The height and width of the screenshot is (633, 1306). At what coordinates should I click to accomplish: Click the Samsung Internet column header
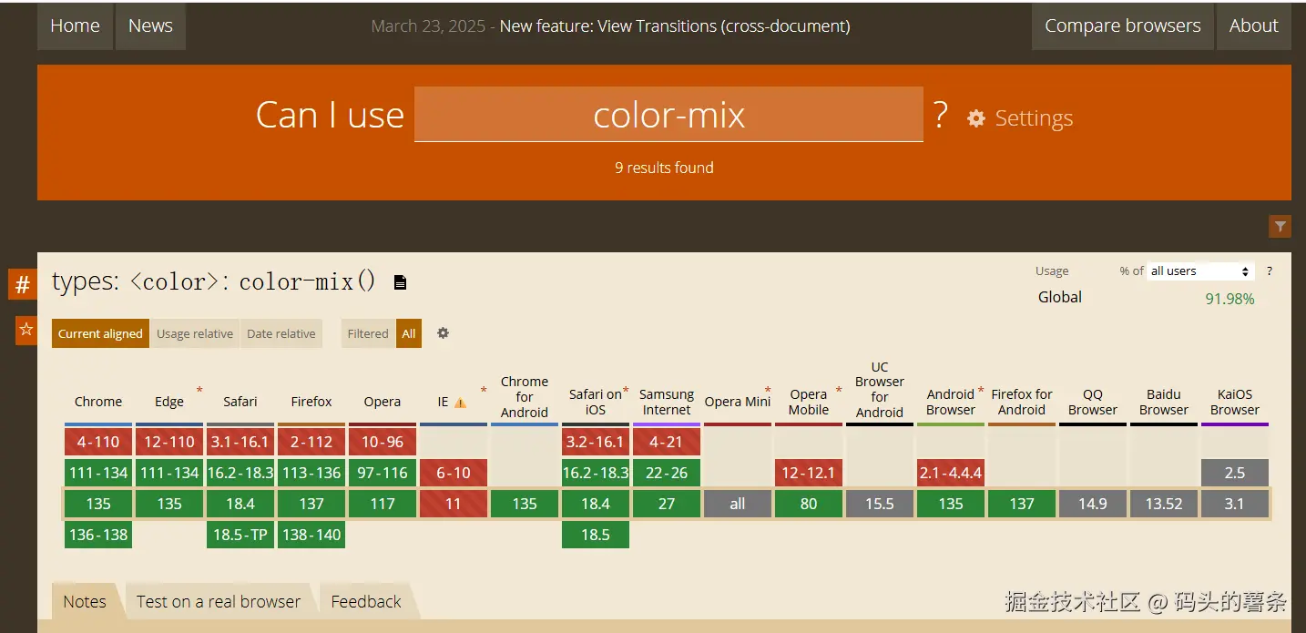667,402
